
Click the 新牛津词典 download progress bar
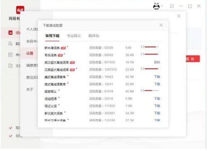tap(151, 47)
